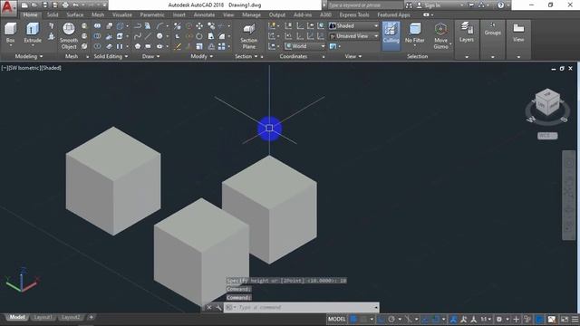Screen dimensions: 580x326
Task: Click the Undo arrow in quick access toolbar
Action: pyautogui.click(x=75, y=5)
